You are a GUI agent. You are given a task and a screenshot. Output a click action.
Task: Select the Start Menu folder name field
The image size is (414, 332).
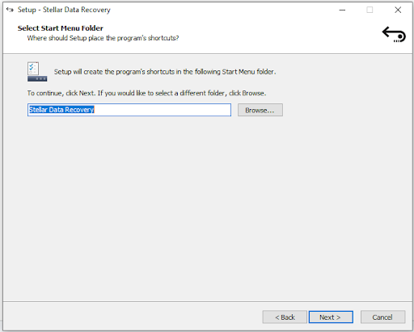(x=129, y=110)
